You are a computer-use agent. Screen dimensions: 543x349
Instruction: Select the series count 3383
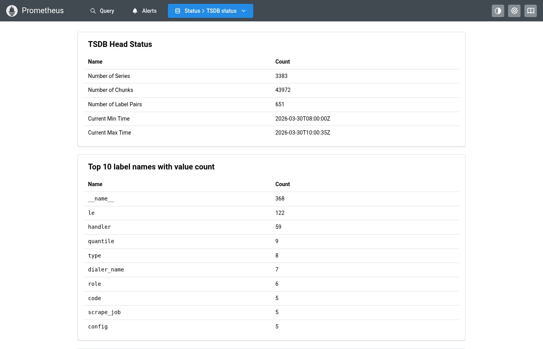click(x=281, y=76)
